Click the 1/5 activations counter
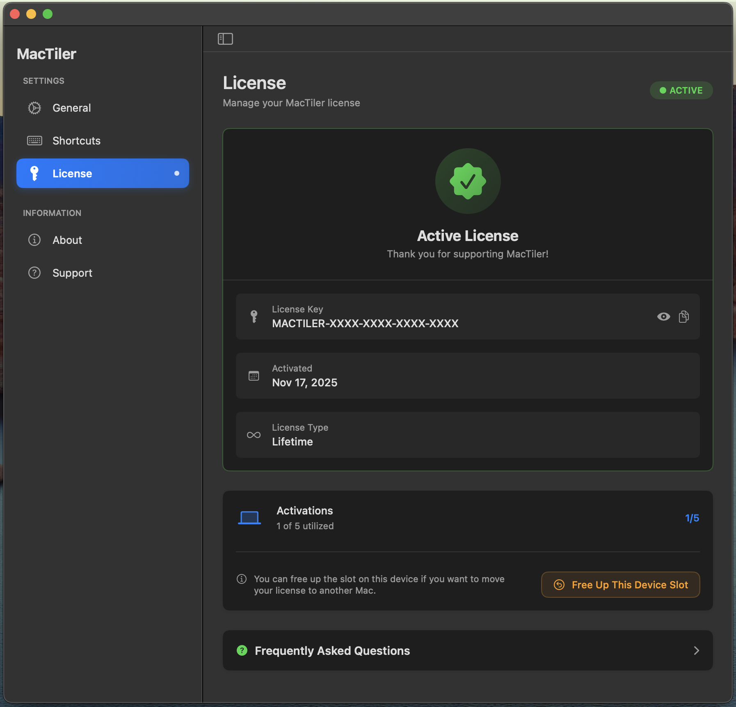The height and width of the screenshot is (707, 736). [692, 518]
